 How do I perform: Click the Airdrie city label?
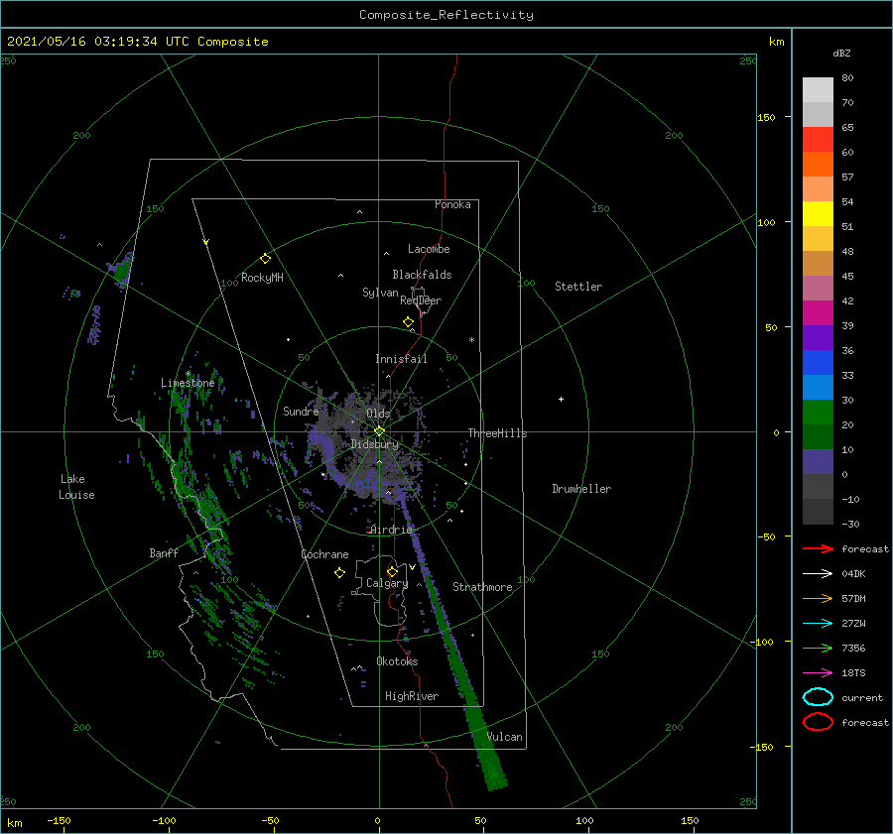point(391,530)
